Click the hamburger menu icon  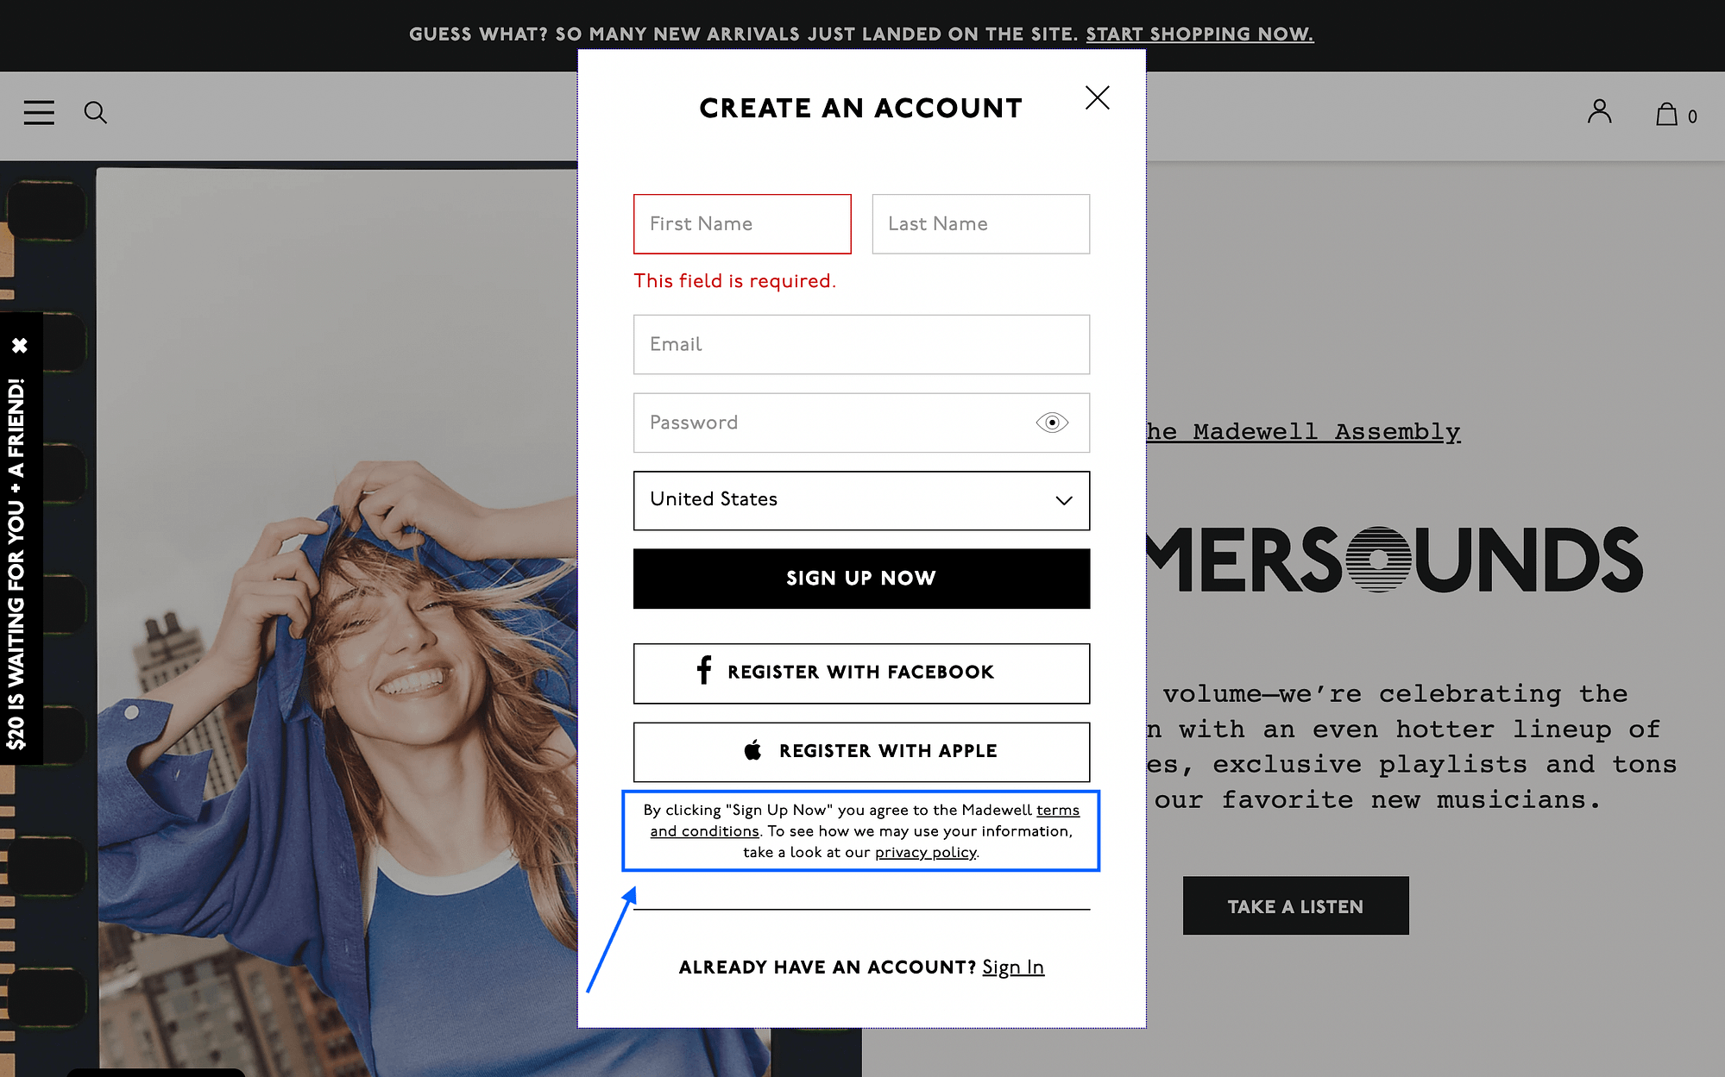click(41, 112)
